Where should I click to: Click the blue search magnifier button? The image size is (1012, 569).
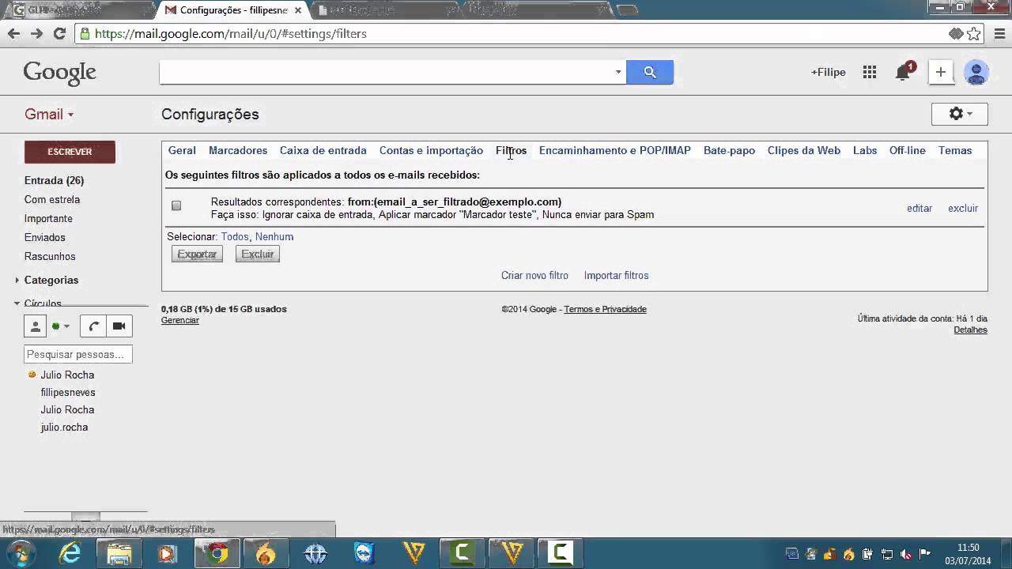click(x=650, y=72)
